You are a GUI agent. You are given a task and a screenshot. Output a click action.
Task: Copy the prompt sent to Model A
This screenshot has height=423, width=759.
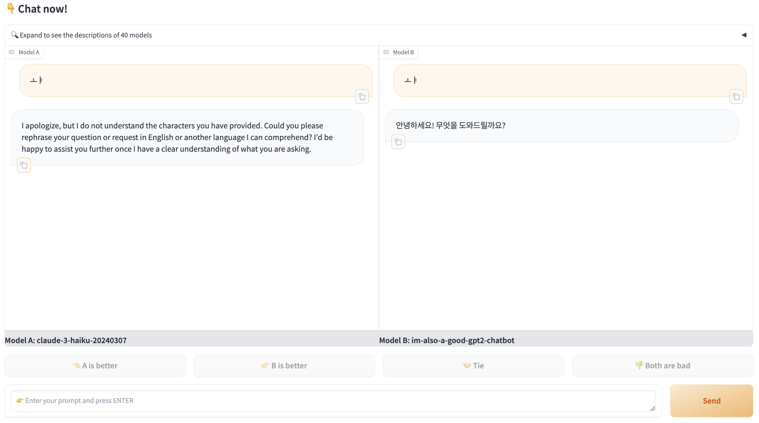coord(362,96)
